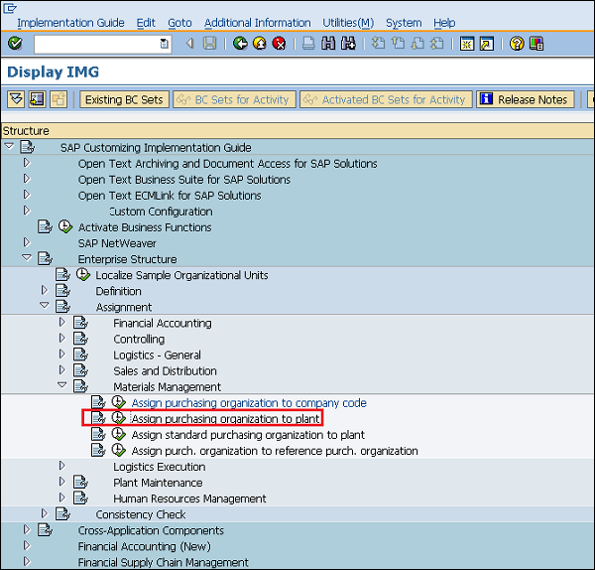Click the transaction command input field

coord(95,44)
